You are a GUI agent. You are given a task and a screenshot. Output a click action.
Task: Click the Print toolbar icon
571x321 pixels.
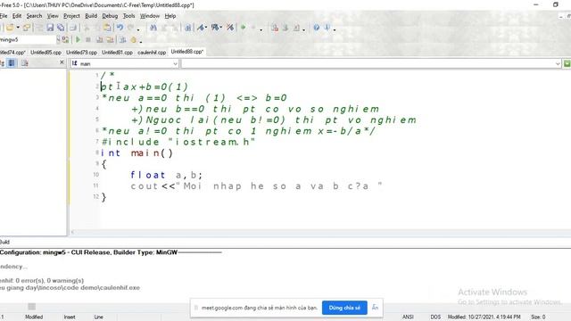coord(73,28)
